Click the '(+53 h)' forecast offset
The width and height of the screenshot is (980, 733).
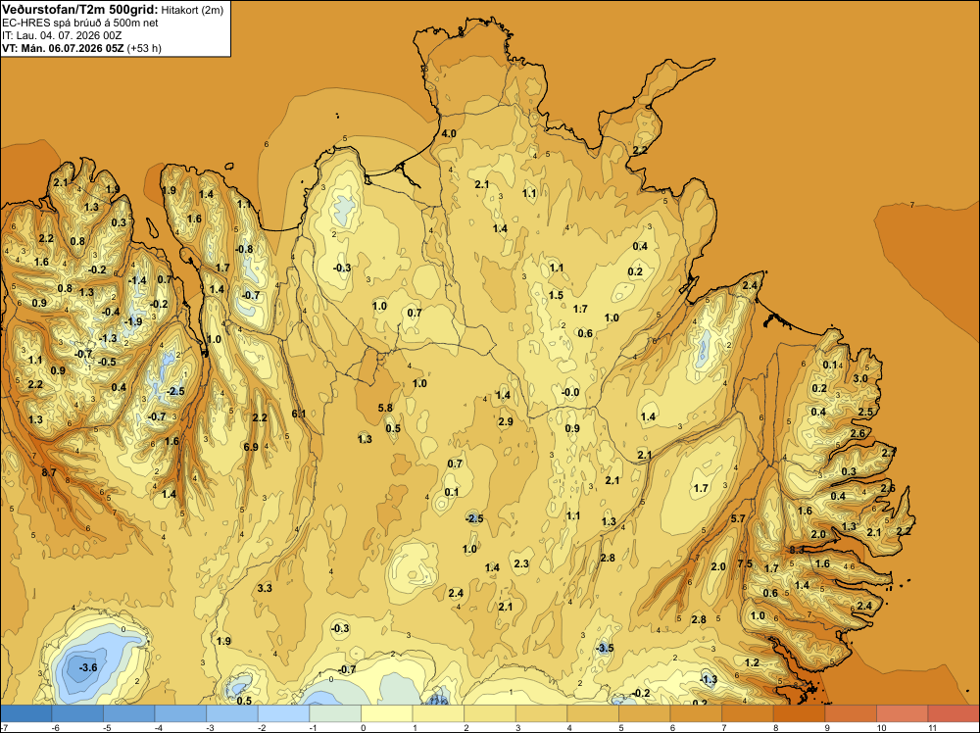coord(144,48)
